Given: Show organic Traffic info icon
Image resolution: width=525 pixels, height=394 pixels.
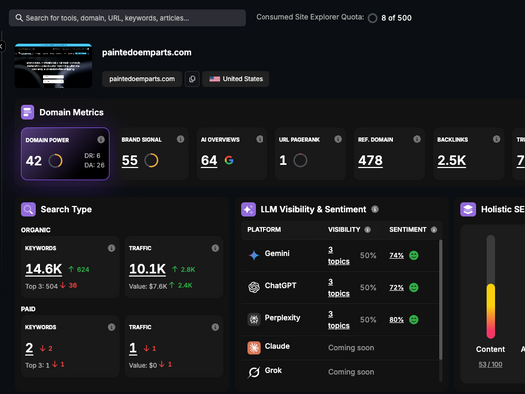Looking at the screenshot, I should pos(215,248).
